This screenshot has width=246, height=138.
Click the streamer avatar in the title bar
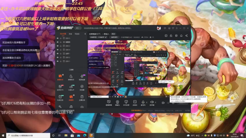(x=159, y=28)
